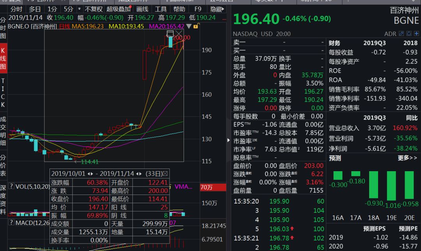Click the BGNE.O [百济神州] chart title
Image resolution: width=421 pixels, height=251 pixels.
click(32, 26)
